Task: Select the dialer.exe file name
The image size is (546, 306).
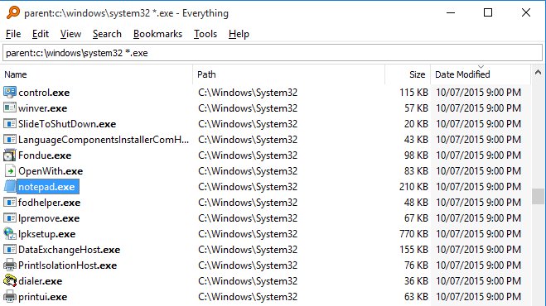Action: pos(41,281)
